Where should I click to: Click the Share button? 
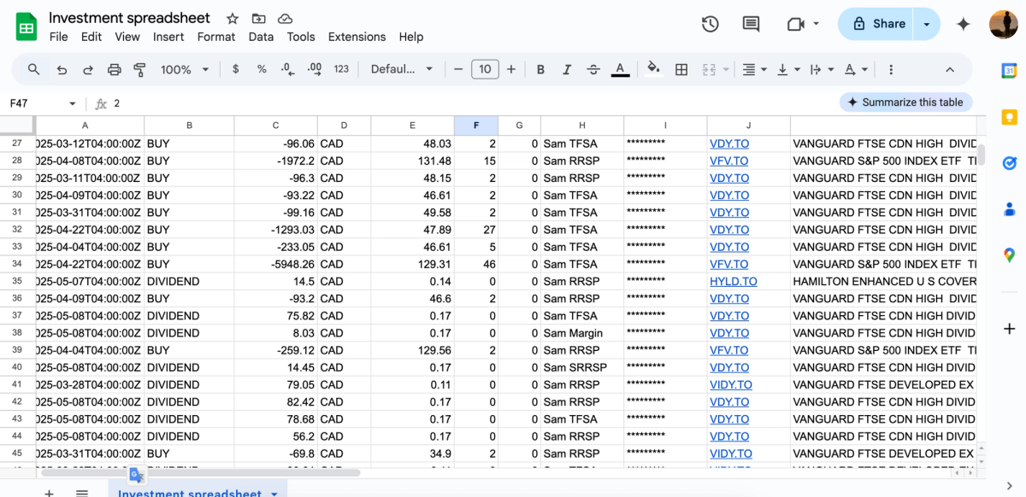pos(876,24)
